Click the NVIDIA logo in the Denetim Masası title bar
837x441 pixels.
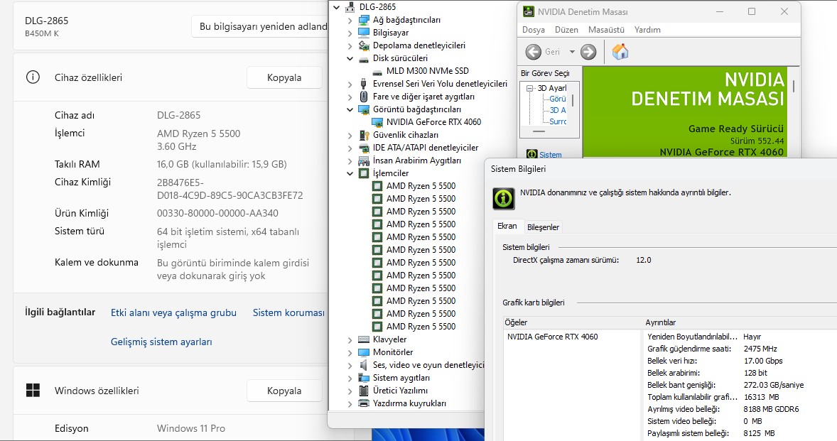point(528,12)
